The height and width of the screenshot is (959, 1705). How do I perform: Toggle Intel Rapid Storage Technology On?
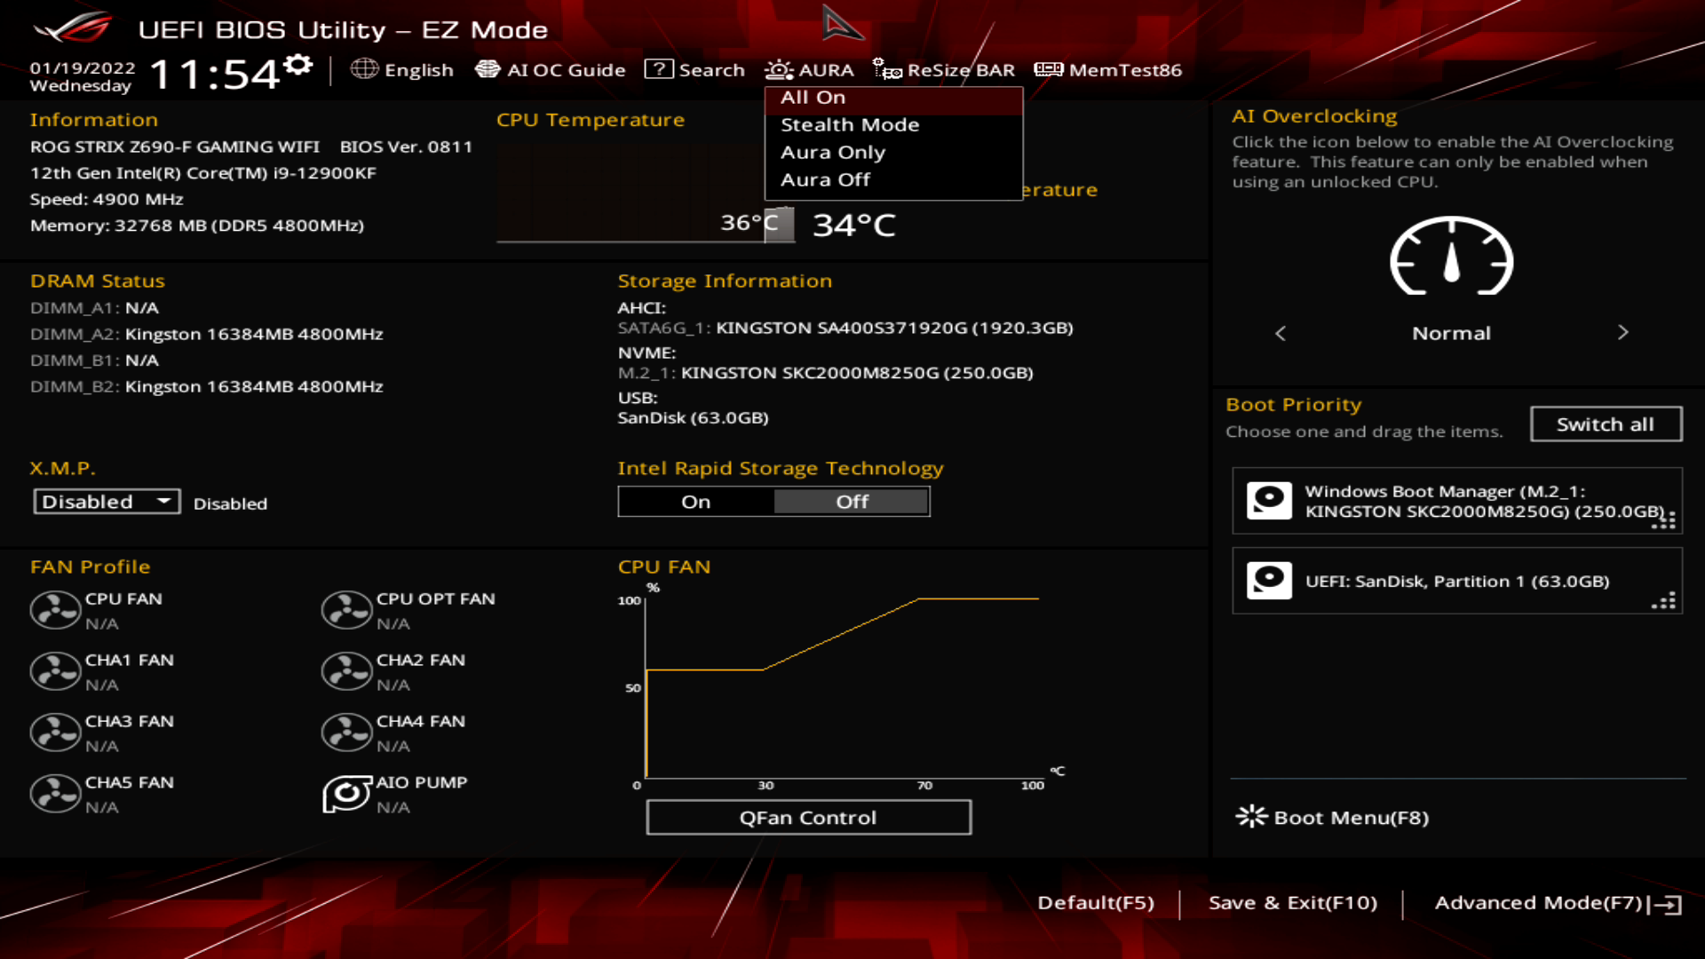(695, 501)
